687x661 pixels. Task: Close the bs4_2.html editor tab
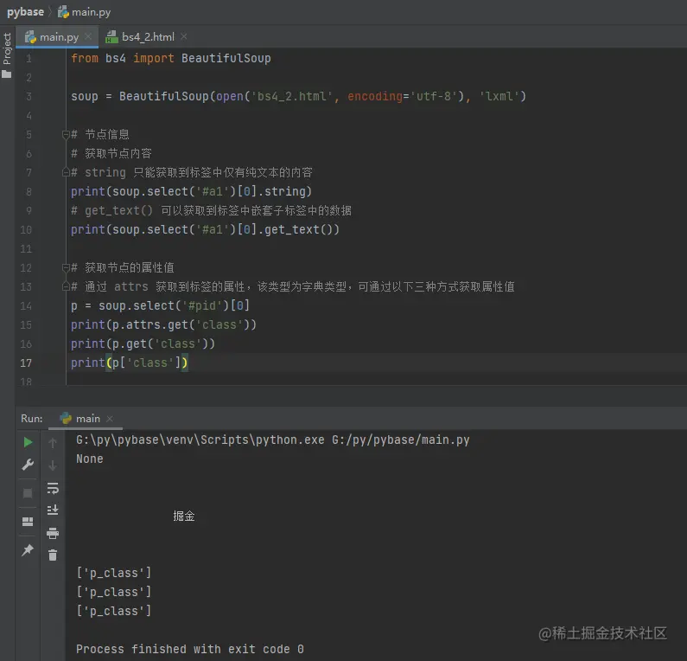tap(183, 36)
